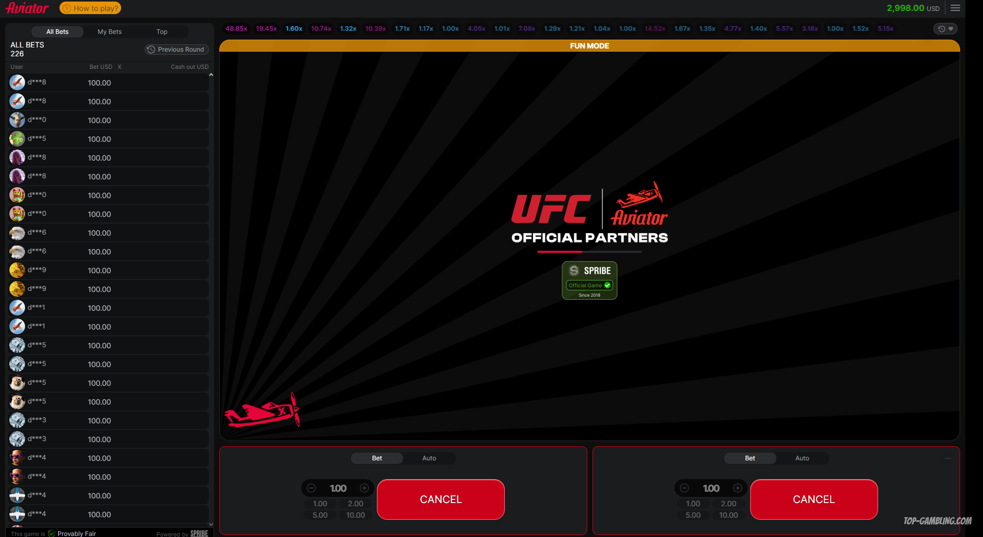Screen dimensions: 983x537
Task: Cancel the bet in left panel
Action: pos(441,499)
